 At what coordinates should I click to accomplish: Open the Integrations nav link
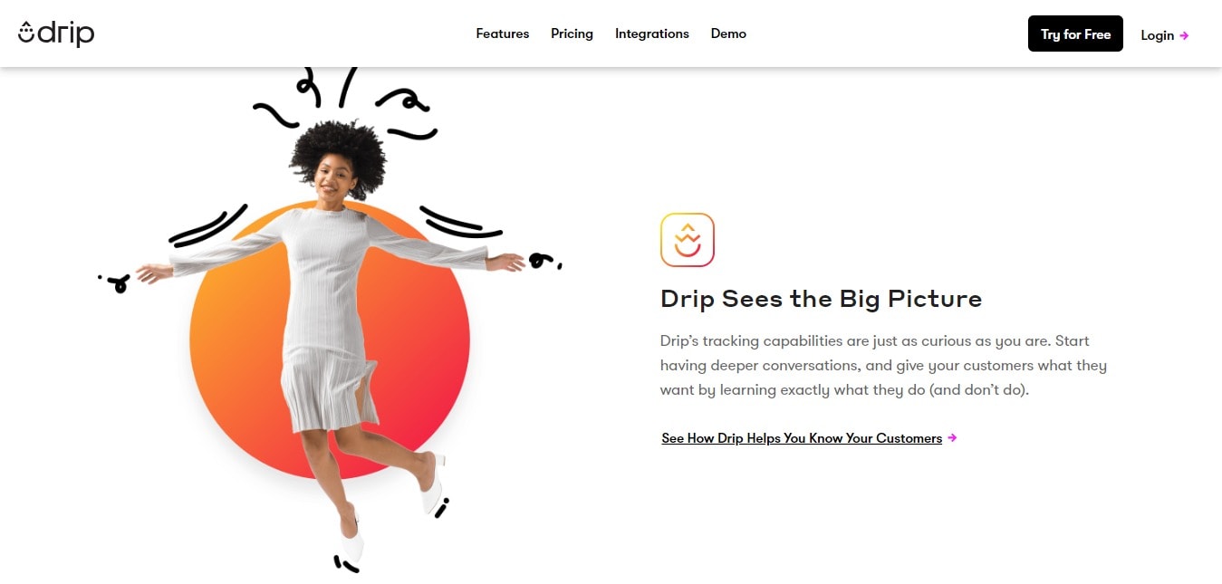[652, 34]
